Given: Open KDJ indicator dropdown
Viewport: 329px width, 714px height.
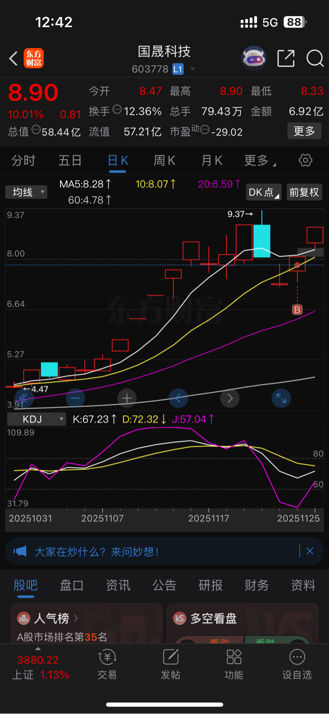Looking at the screenshot, I should click(x=37, y=419).
